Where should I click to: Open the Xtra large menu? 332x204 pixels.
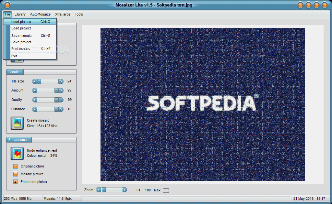(63, 14)
